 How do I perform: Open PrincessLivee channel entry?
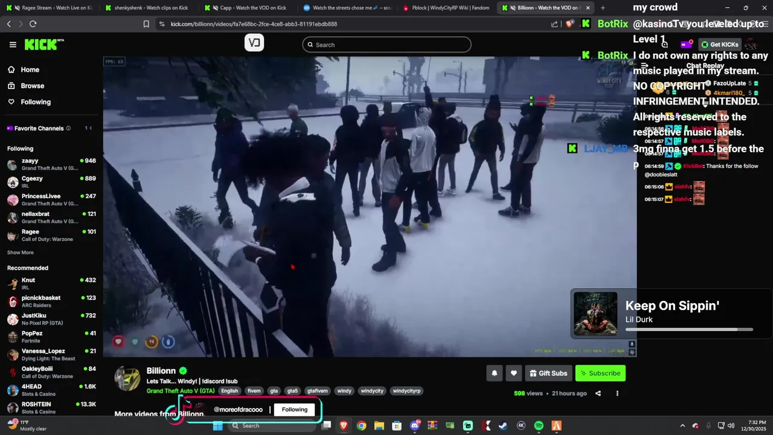[51, 200]
